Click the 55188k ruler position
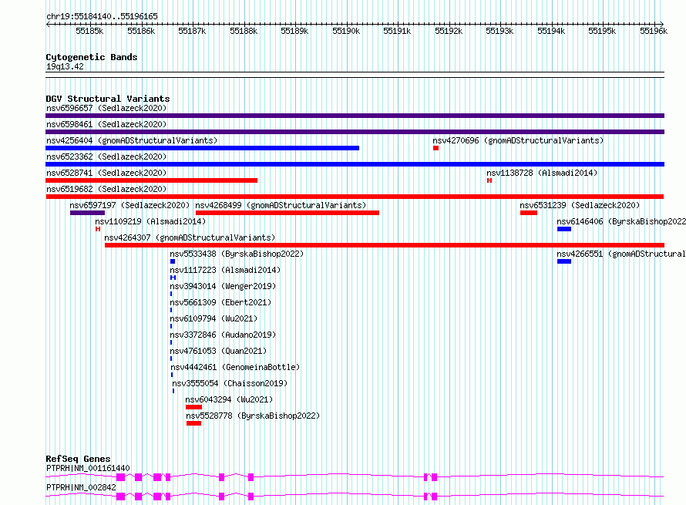Viewport: 686px width, 505px height. (x=244, y=31)
